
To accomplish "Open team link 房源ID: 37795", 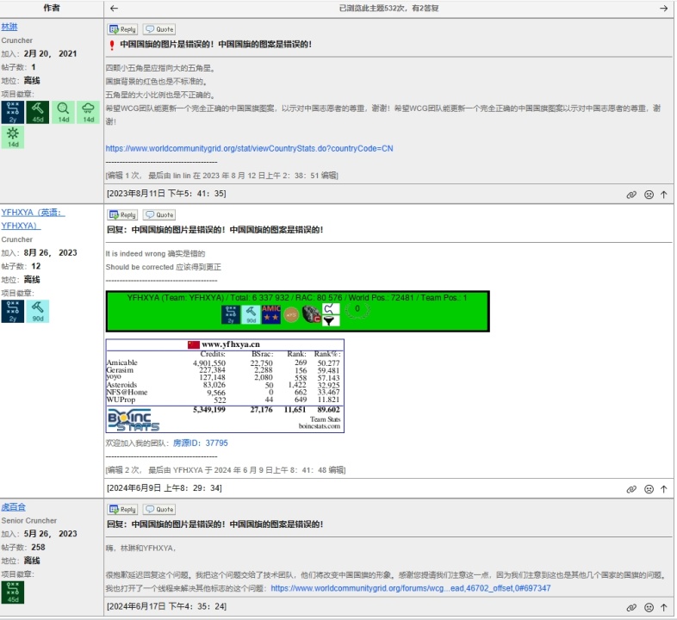I will 201,443.
